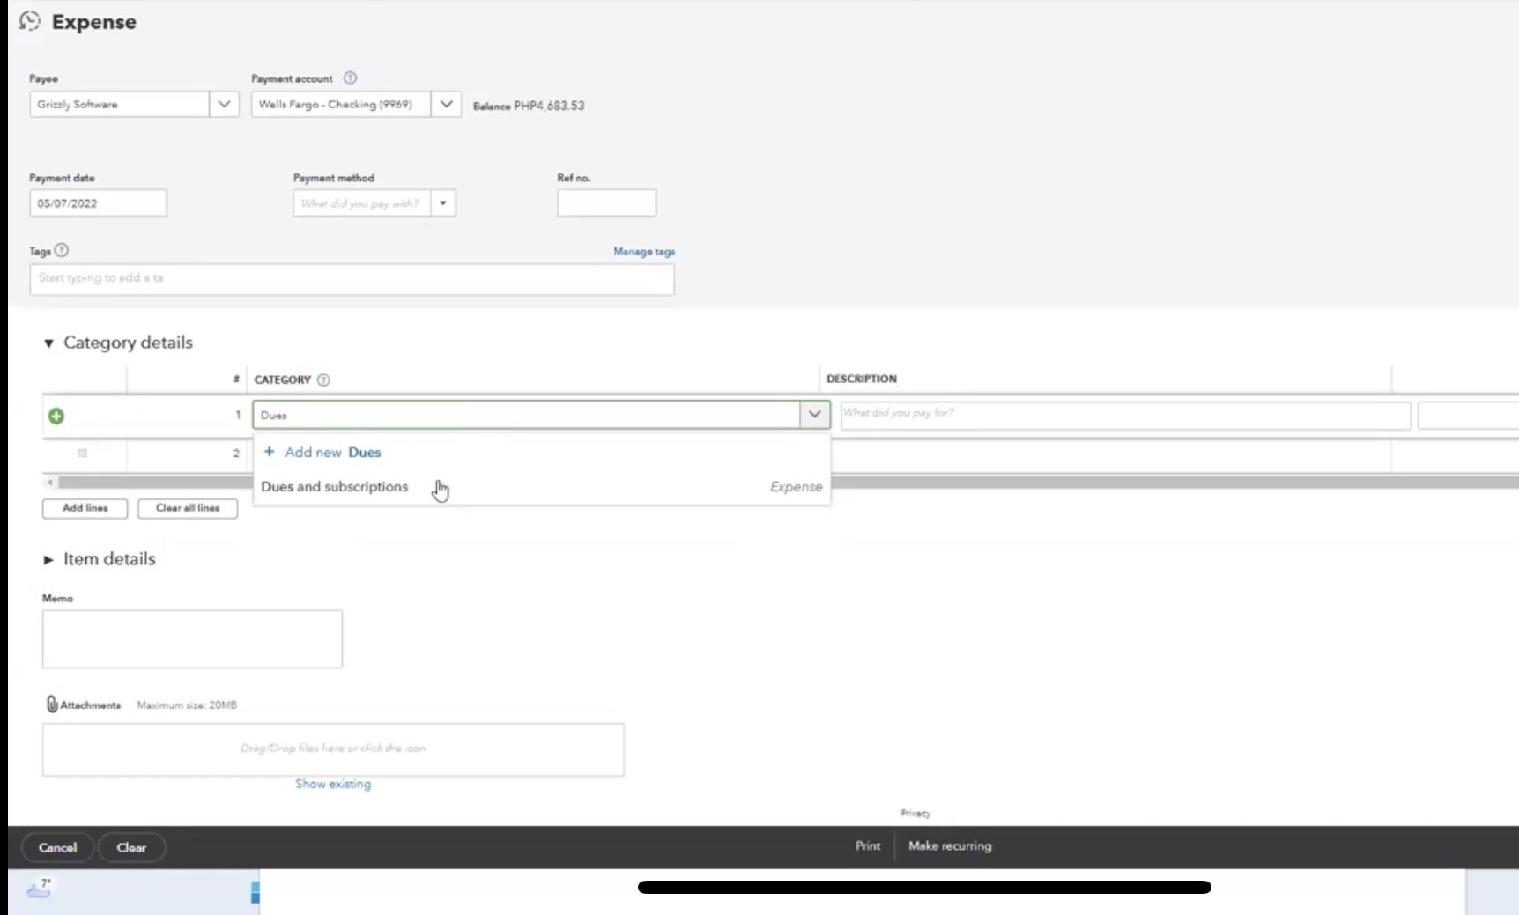Select Dues and subscriptions from the list
Screen dimensions: 1519x915
click(x=541, y=487)
